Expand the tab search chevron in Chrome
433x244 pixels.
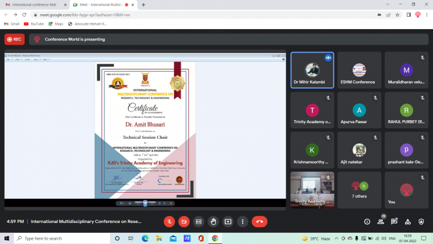tap(388, 4)
